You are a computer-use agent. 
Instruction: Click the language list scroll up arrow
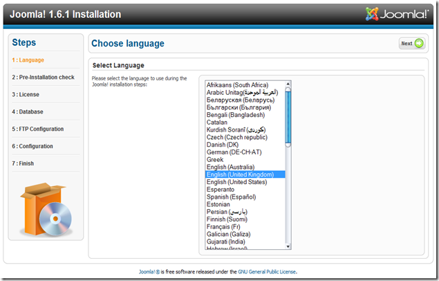(x=288, y=84)
